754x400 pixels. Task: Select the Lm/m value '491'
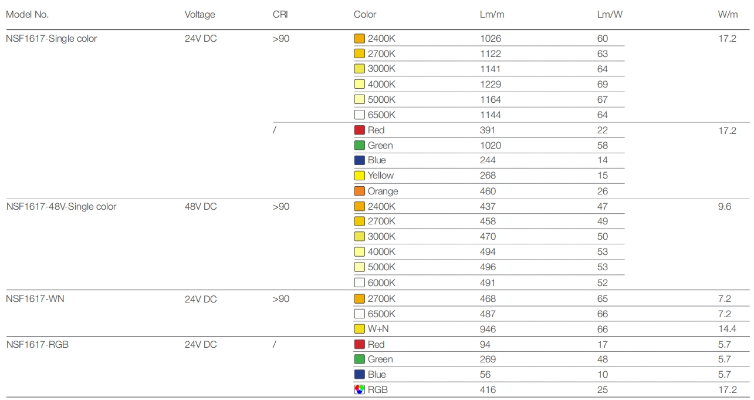click(488, 283)
